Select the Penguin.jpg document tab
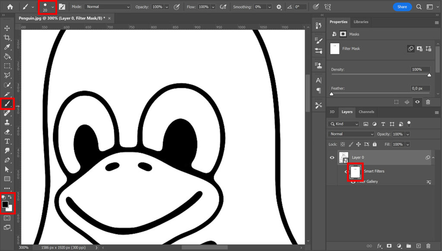Viewport: 442px width, 251px height. (x=62, y=18)
